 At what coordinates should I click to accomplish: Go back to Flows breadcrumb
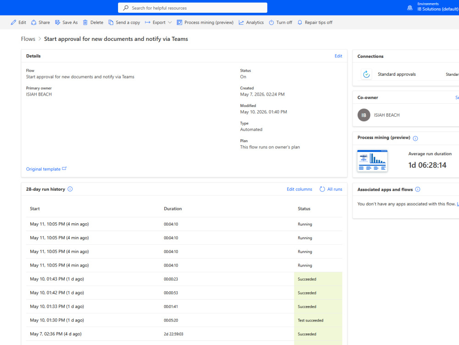click(28, 39)
